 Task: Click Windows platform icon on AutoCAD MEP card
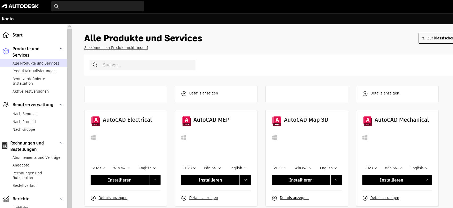184,138
